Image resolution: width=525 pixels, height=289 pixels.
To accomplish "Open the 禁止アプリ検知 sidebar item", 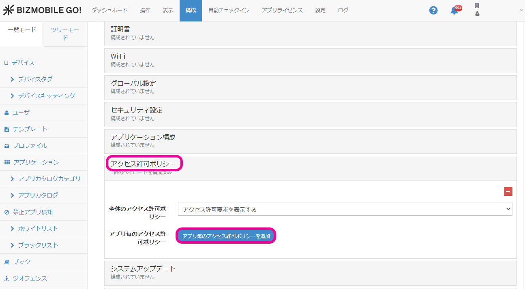I will coord(32,212).
